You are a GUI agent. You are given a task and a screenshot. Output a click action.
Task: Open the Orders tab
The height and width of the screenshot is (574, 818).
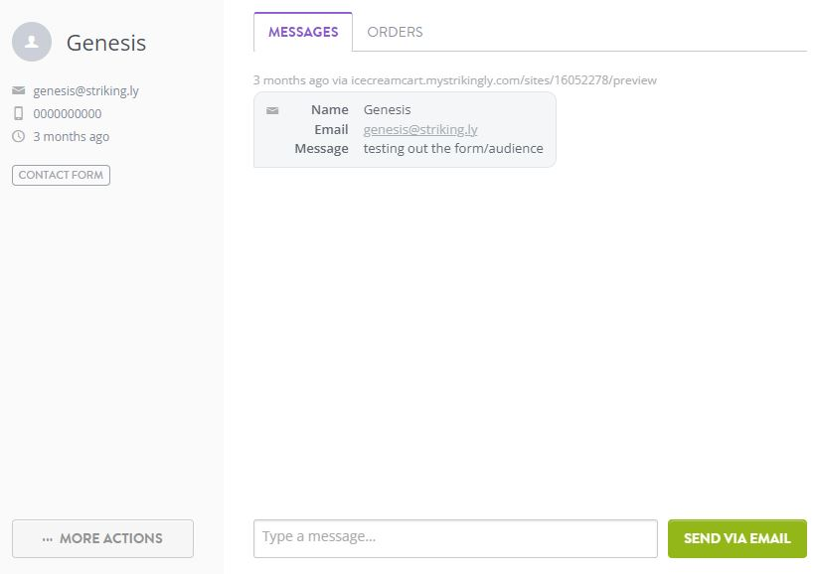tap(395, 32)
